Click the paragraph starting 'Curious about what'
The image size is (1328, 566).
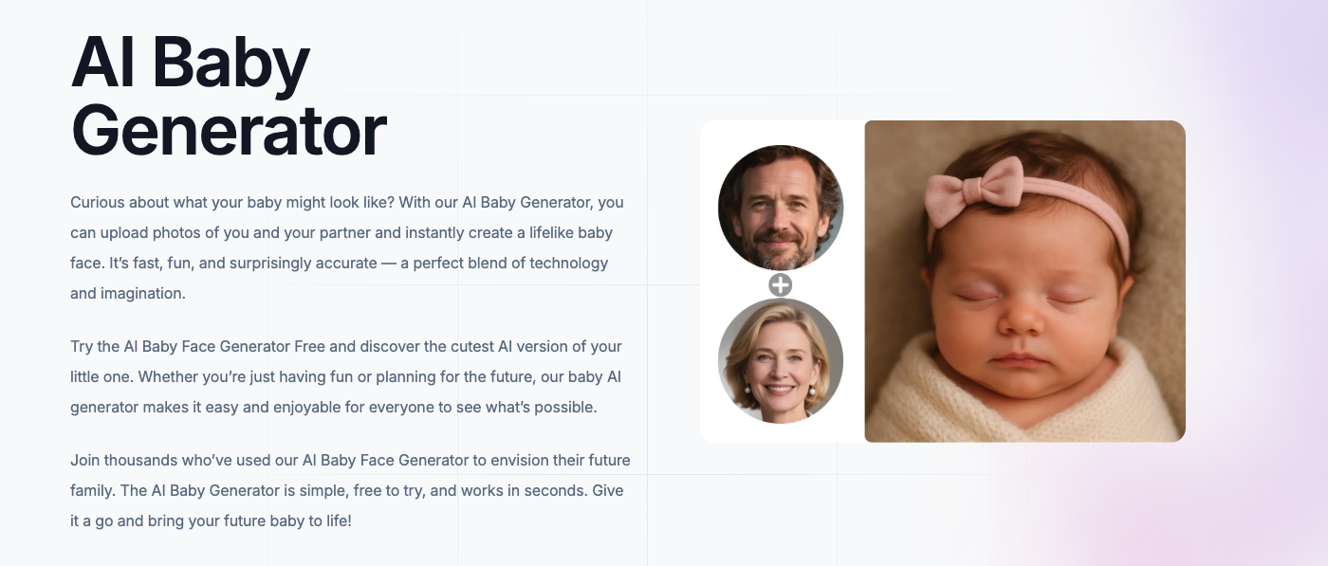coord(348,247)
